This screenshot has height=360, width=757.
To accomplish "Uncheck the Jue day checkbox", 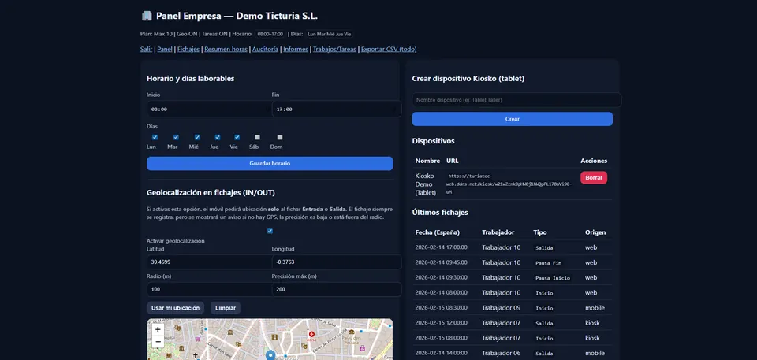I will pos(218,137).
